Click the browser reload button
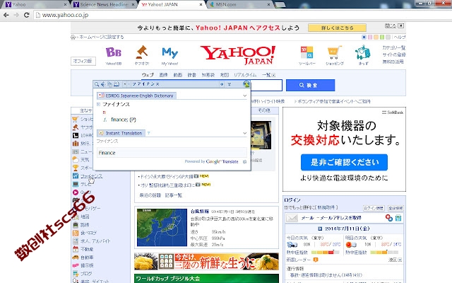Viewport: 452px width, 283px height. tap(27, 15)
